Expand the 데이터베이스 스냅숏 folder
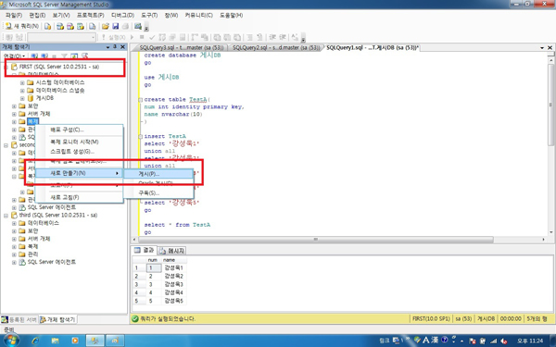 22,91
